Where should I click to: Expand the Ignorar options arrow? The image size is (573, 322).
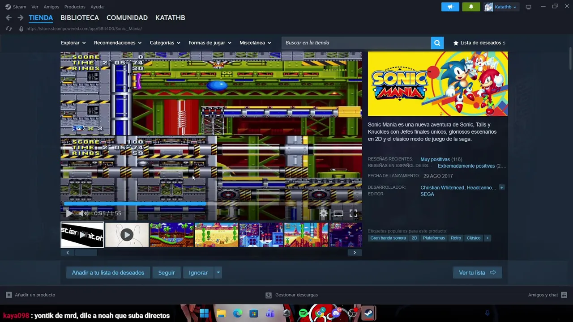pyautogui.click(x=218, y=273)
